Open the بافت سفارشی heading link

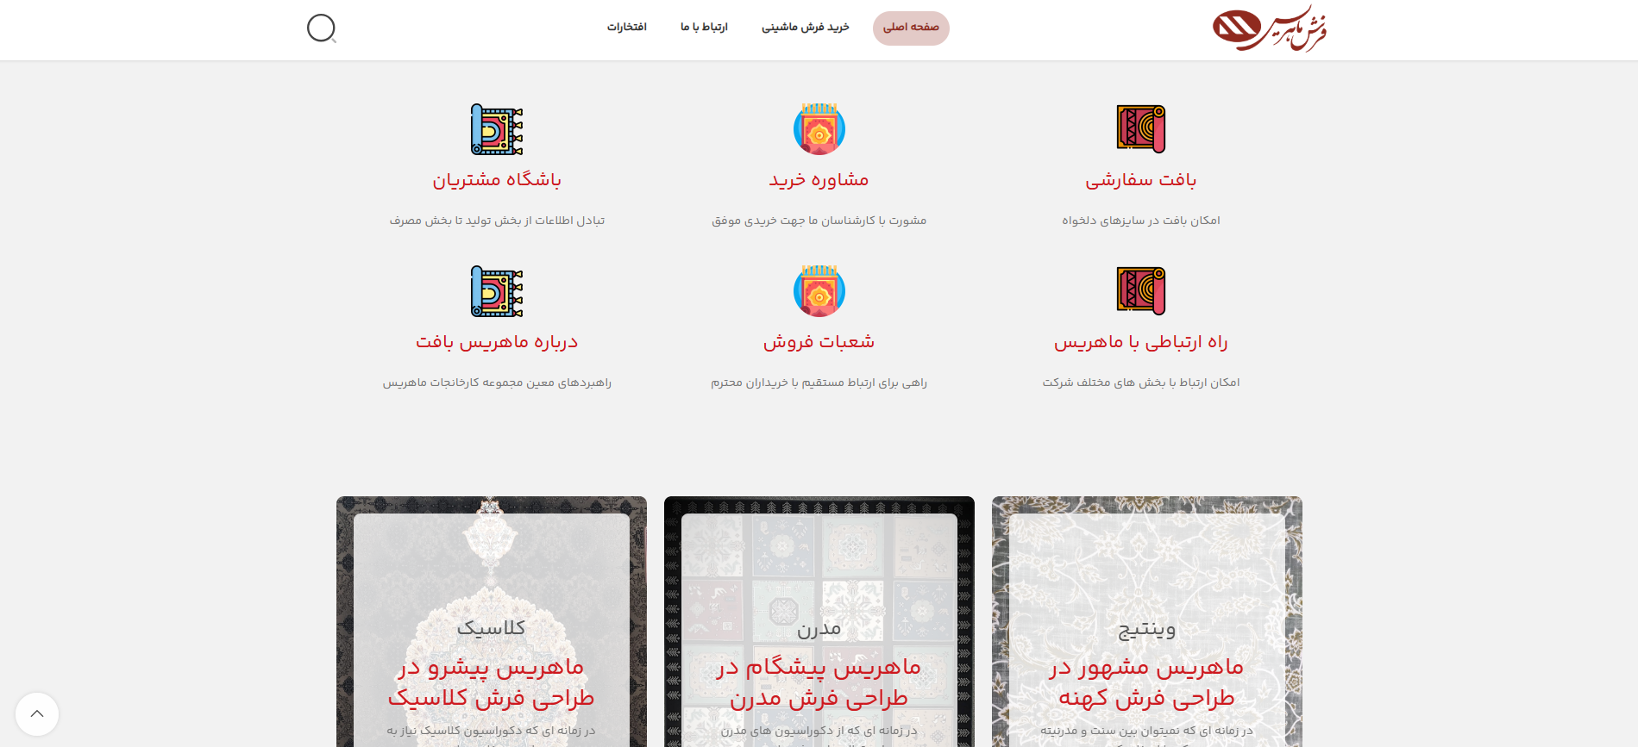coord(1140,180)
